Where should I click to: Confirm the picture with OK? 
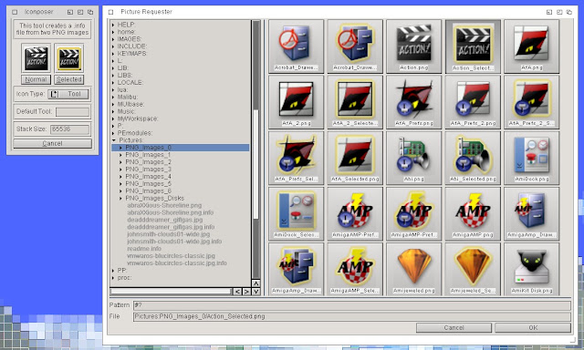coord(533,328)
